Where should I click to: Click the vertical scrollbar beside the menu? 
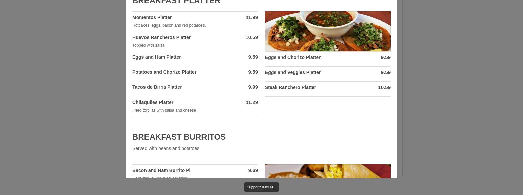click(402, 88)
